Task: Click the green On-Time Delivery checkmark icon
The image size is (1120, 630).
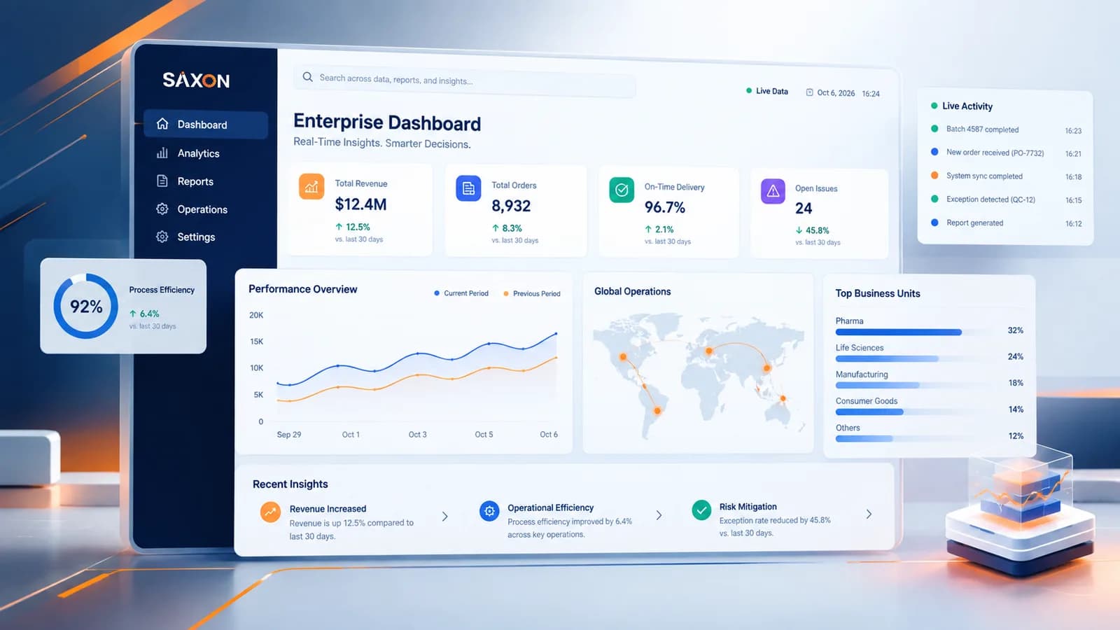Action: tap(622, 190)
